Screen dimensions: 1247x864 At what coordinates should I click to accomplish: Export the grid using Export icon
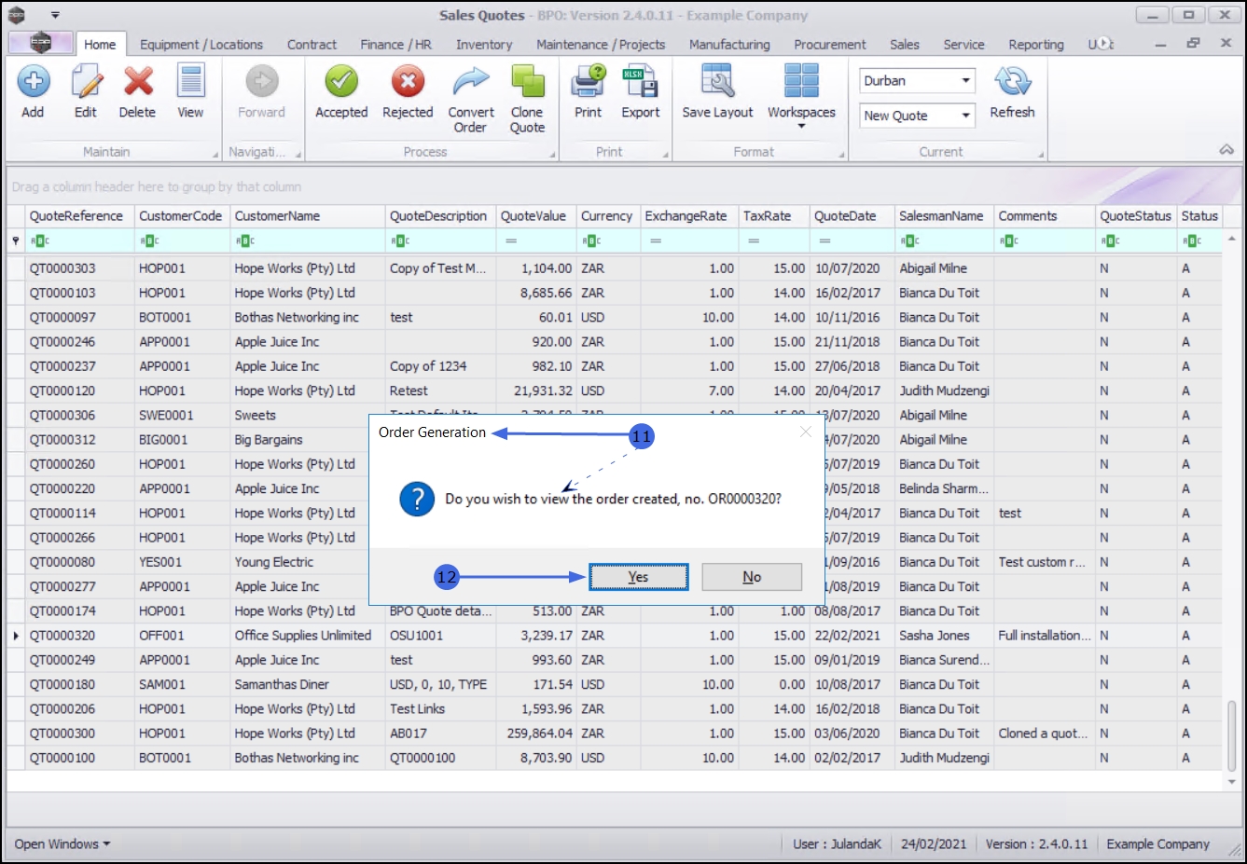(x=641, y=83)
